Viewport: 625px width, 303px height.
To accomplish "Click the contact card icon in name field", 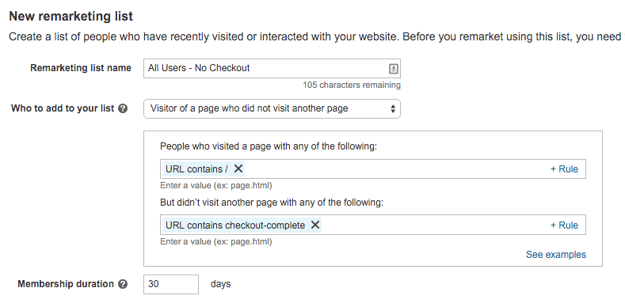I will click(x=393, y=69).
